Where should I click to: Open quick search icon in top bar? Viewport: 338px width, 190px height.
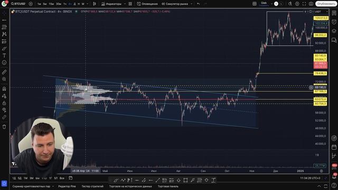[290, 4]
